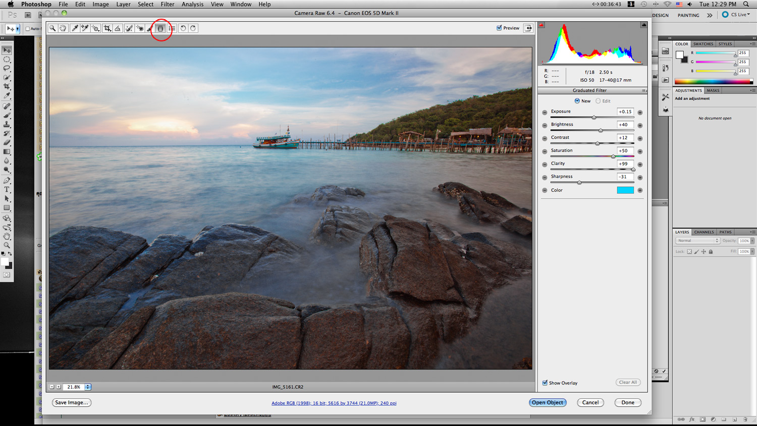Select the Edit radio button

pyautogui.click(x=598, y=101)
